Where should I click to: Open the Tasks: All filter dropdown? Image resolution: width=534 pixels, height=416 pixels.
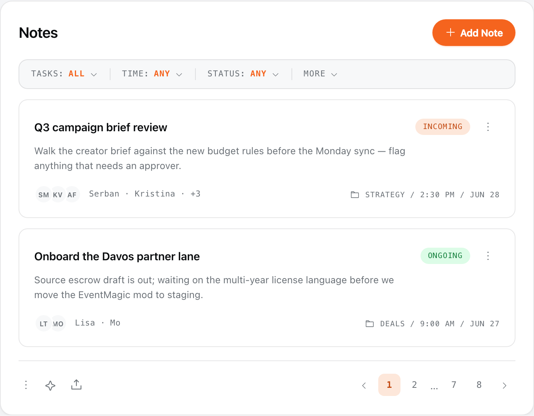coord(64,74)
